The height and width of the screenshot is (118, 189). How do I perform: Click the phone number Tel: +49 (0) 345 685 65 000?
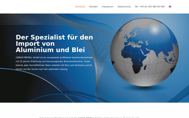click(150, 7)
